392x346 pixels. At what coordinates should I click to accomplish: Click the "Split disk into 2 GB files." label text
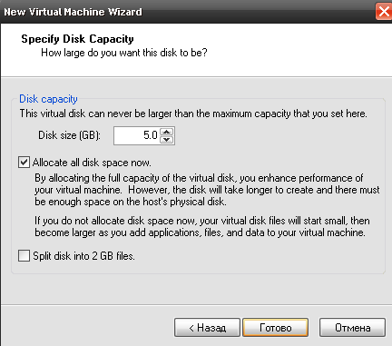(x=83, y=256)
